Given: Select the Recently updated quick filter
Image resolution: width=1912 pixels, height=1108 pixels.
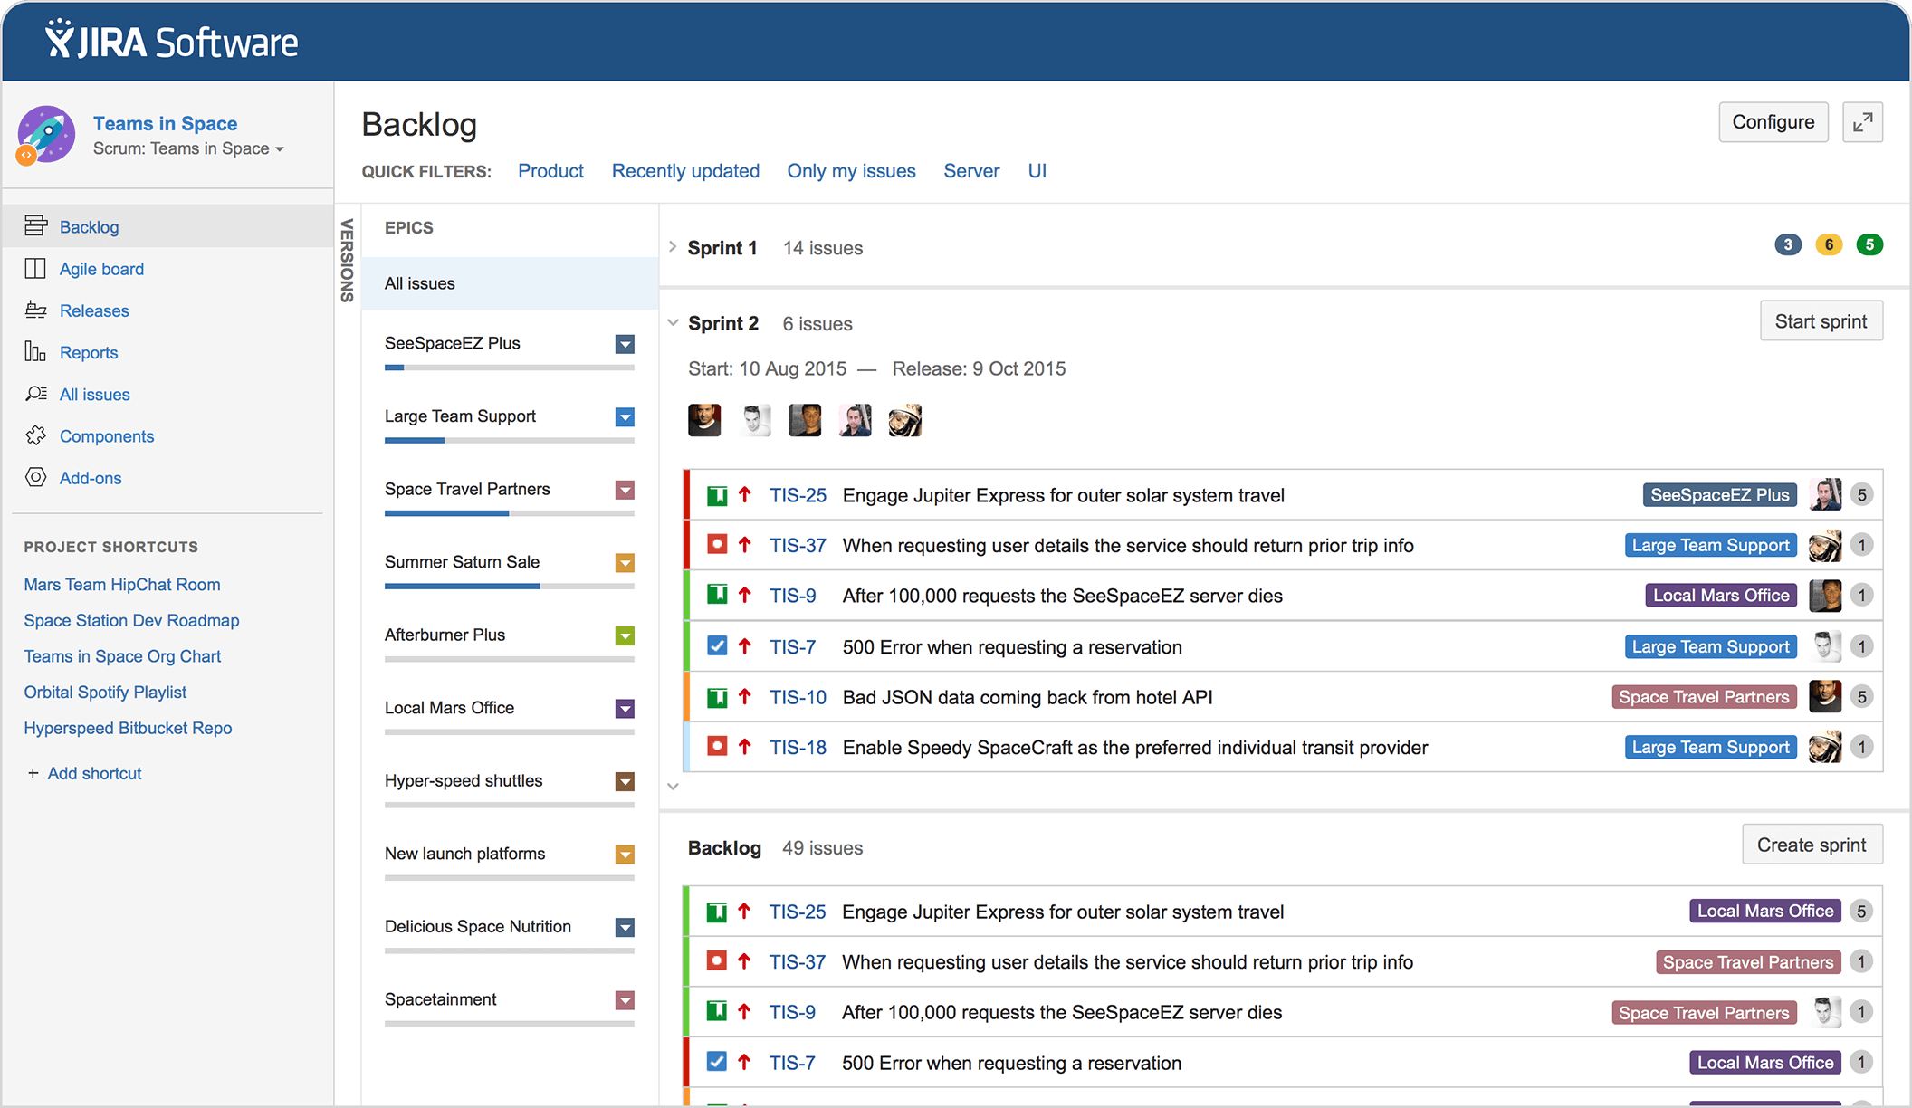Looking at the screenshot, I should [685, 170].
